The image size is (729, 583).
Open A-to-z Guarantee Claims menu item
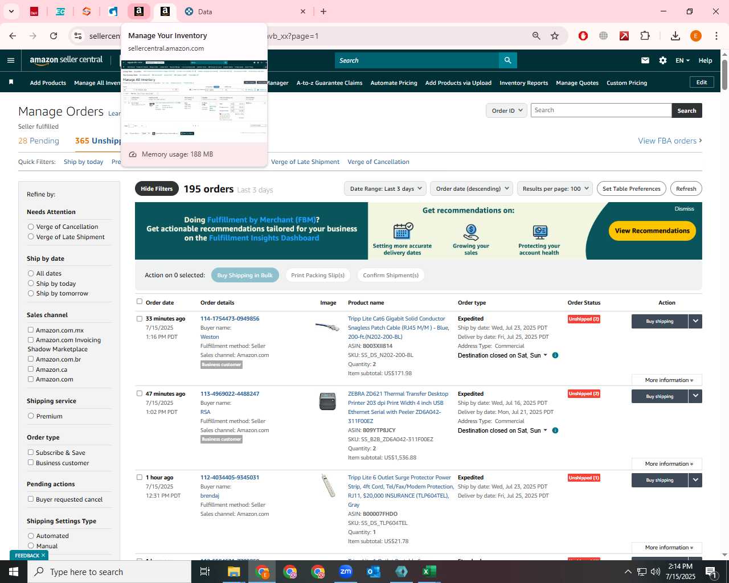(329, 83)
